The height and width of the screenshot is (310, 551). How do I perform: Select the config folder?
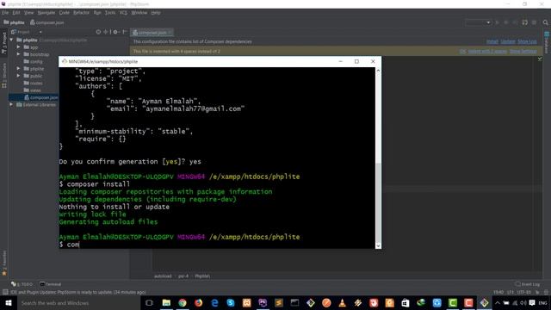[33, 61]
